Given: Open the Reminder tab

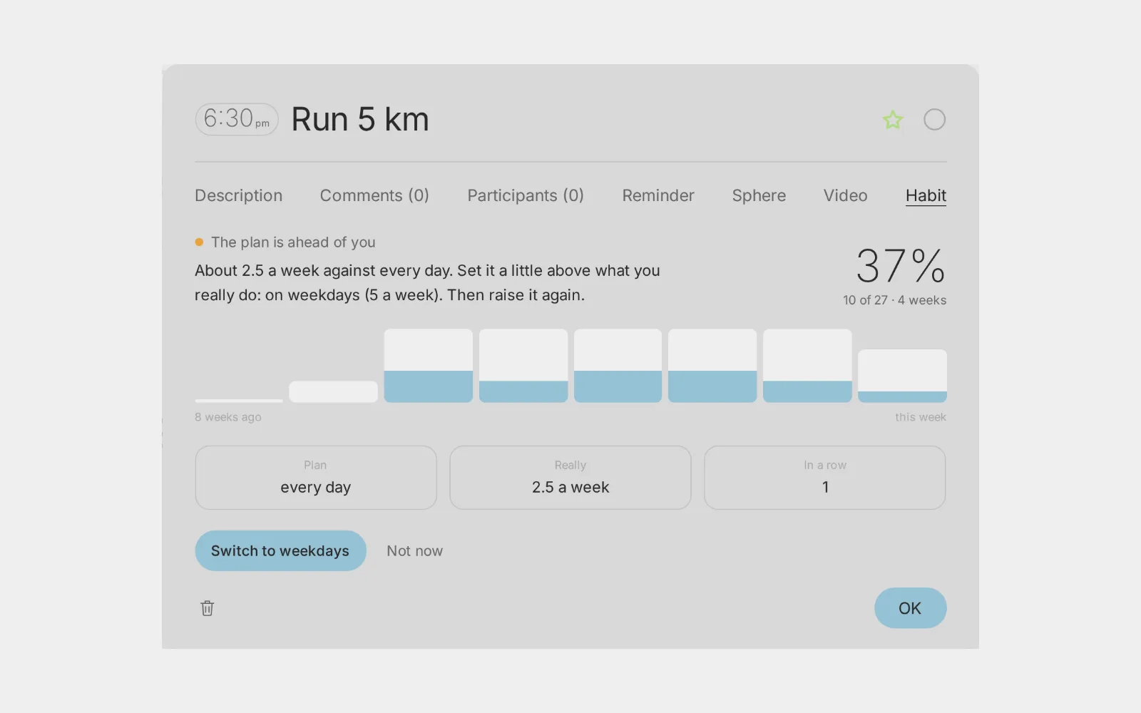Looking at the screenshot, I should point(658,195).
